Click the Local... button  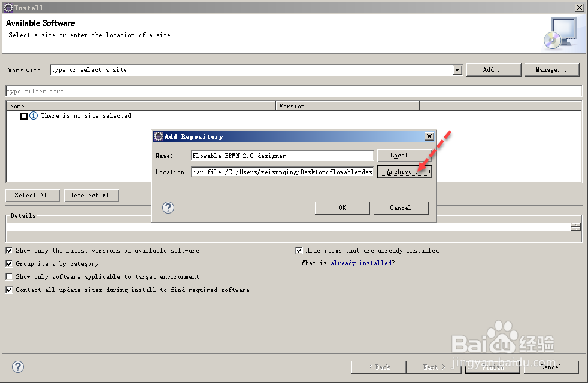pos(404,155)
